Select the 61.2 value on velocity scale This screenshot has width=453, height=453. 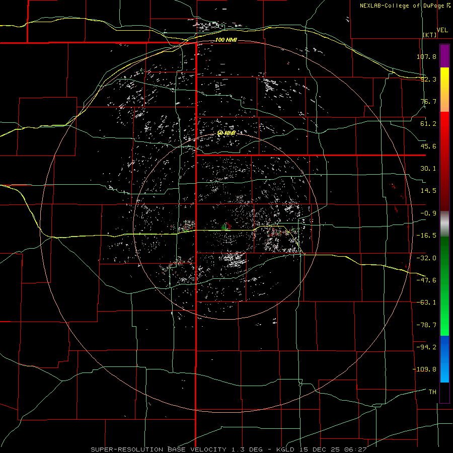[x=428, y=124]
